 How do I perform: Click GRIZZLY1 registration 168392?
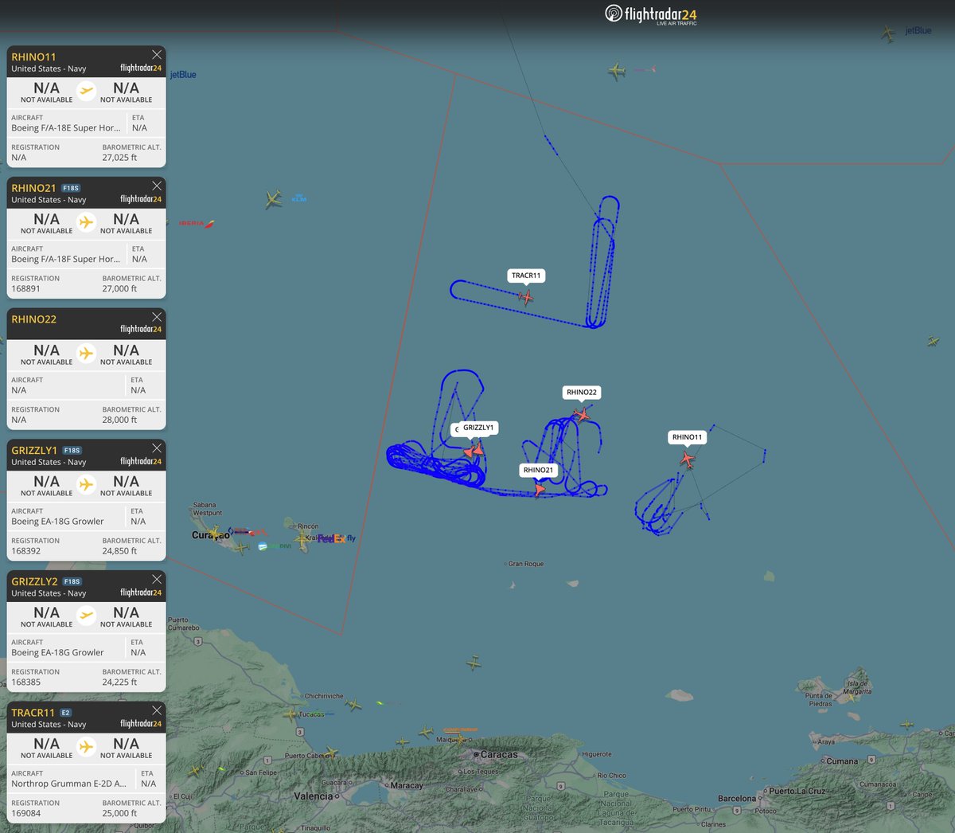tap(25, 551)
